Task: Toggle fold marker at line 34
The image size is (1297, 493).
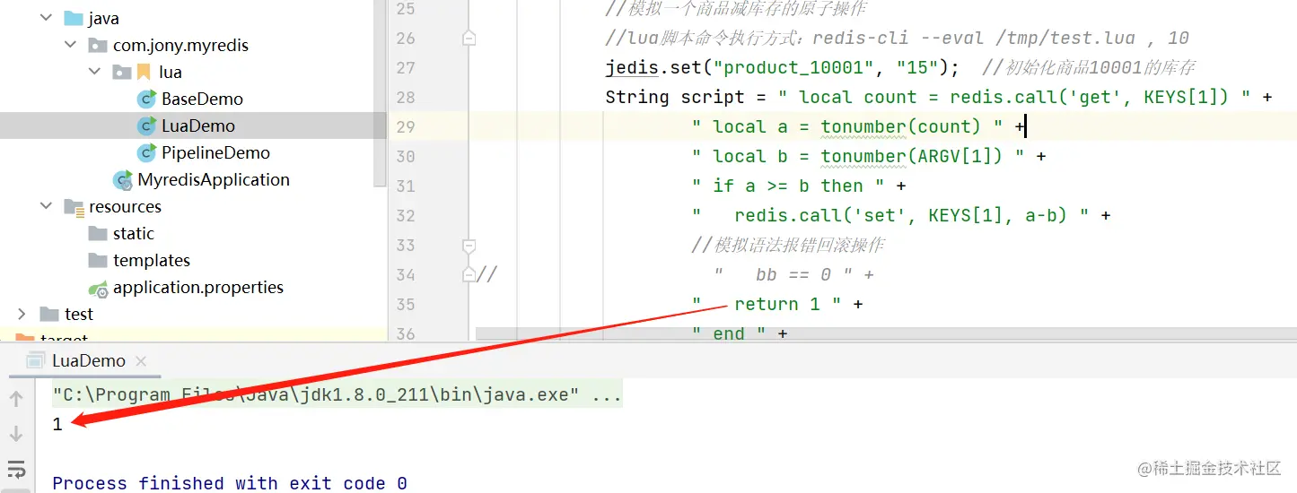Action: pyautogui.click(x=469, y=274)
